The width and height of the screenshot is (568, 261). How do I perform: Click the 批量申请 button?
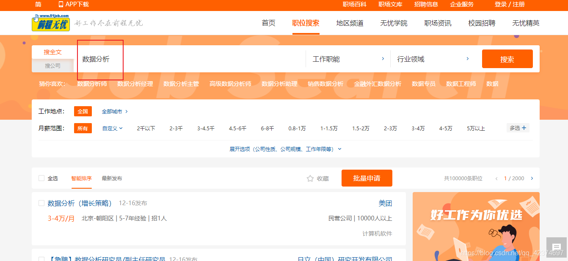click(367, 178)
